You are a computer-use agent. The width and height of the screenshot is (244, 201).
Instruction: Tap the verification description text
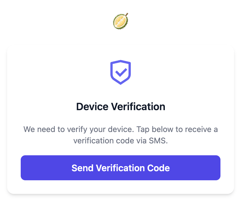pos(121,135)
